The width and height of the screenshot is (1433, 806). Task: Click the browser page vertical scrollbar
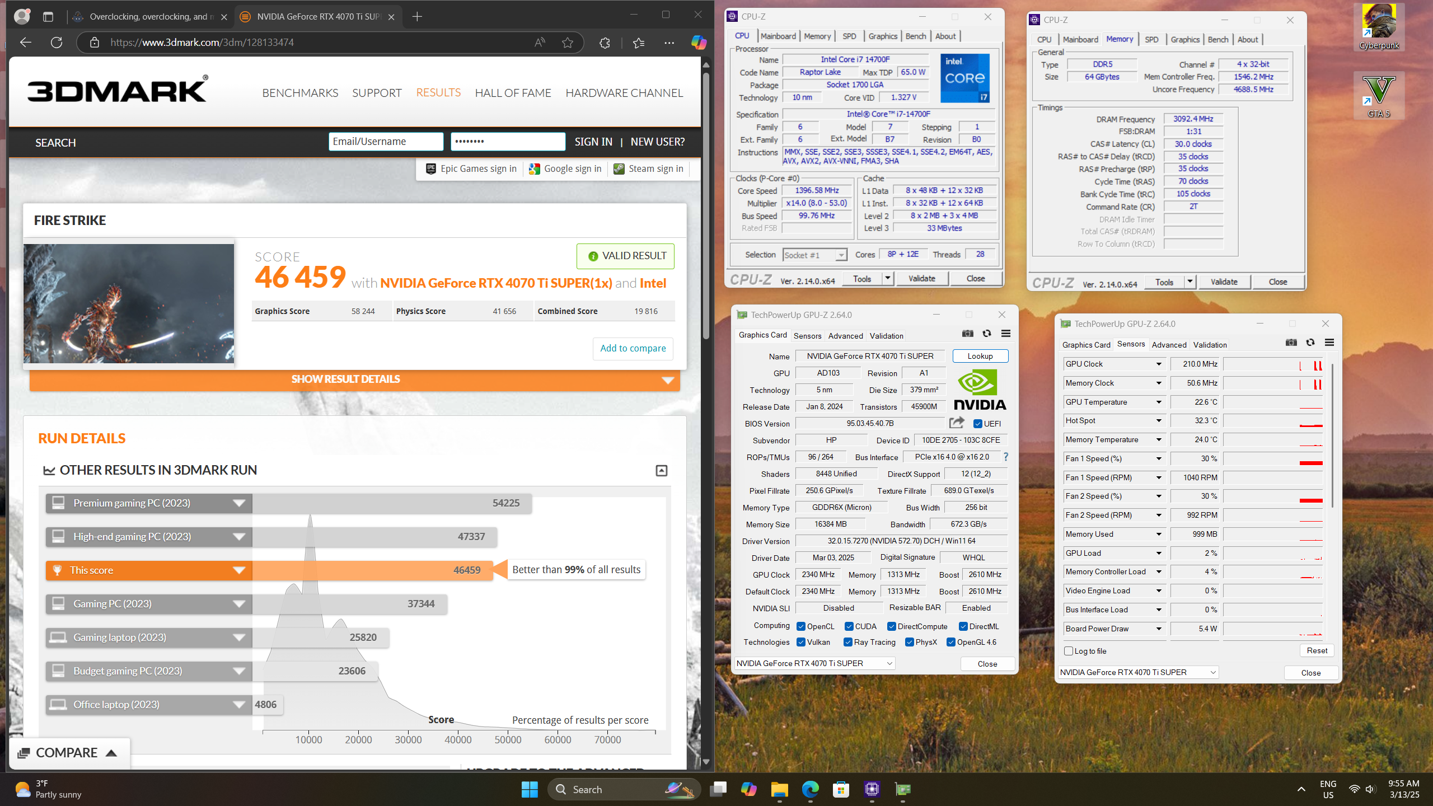(x=706, y=207)
